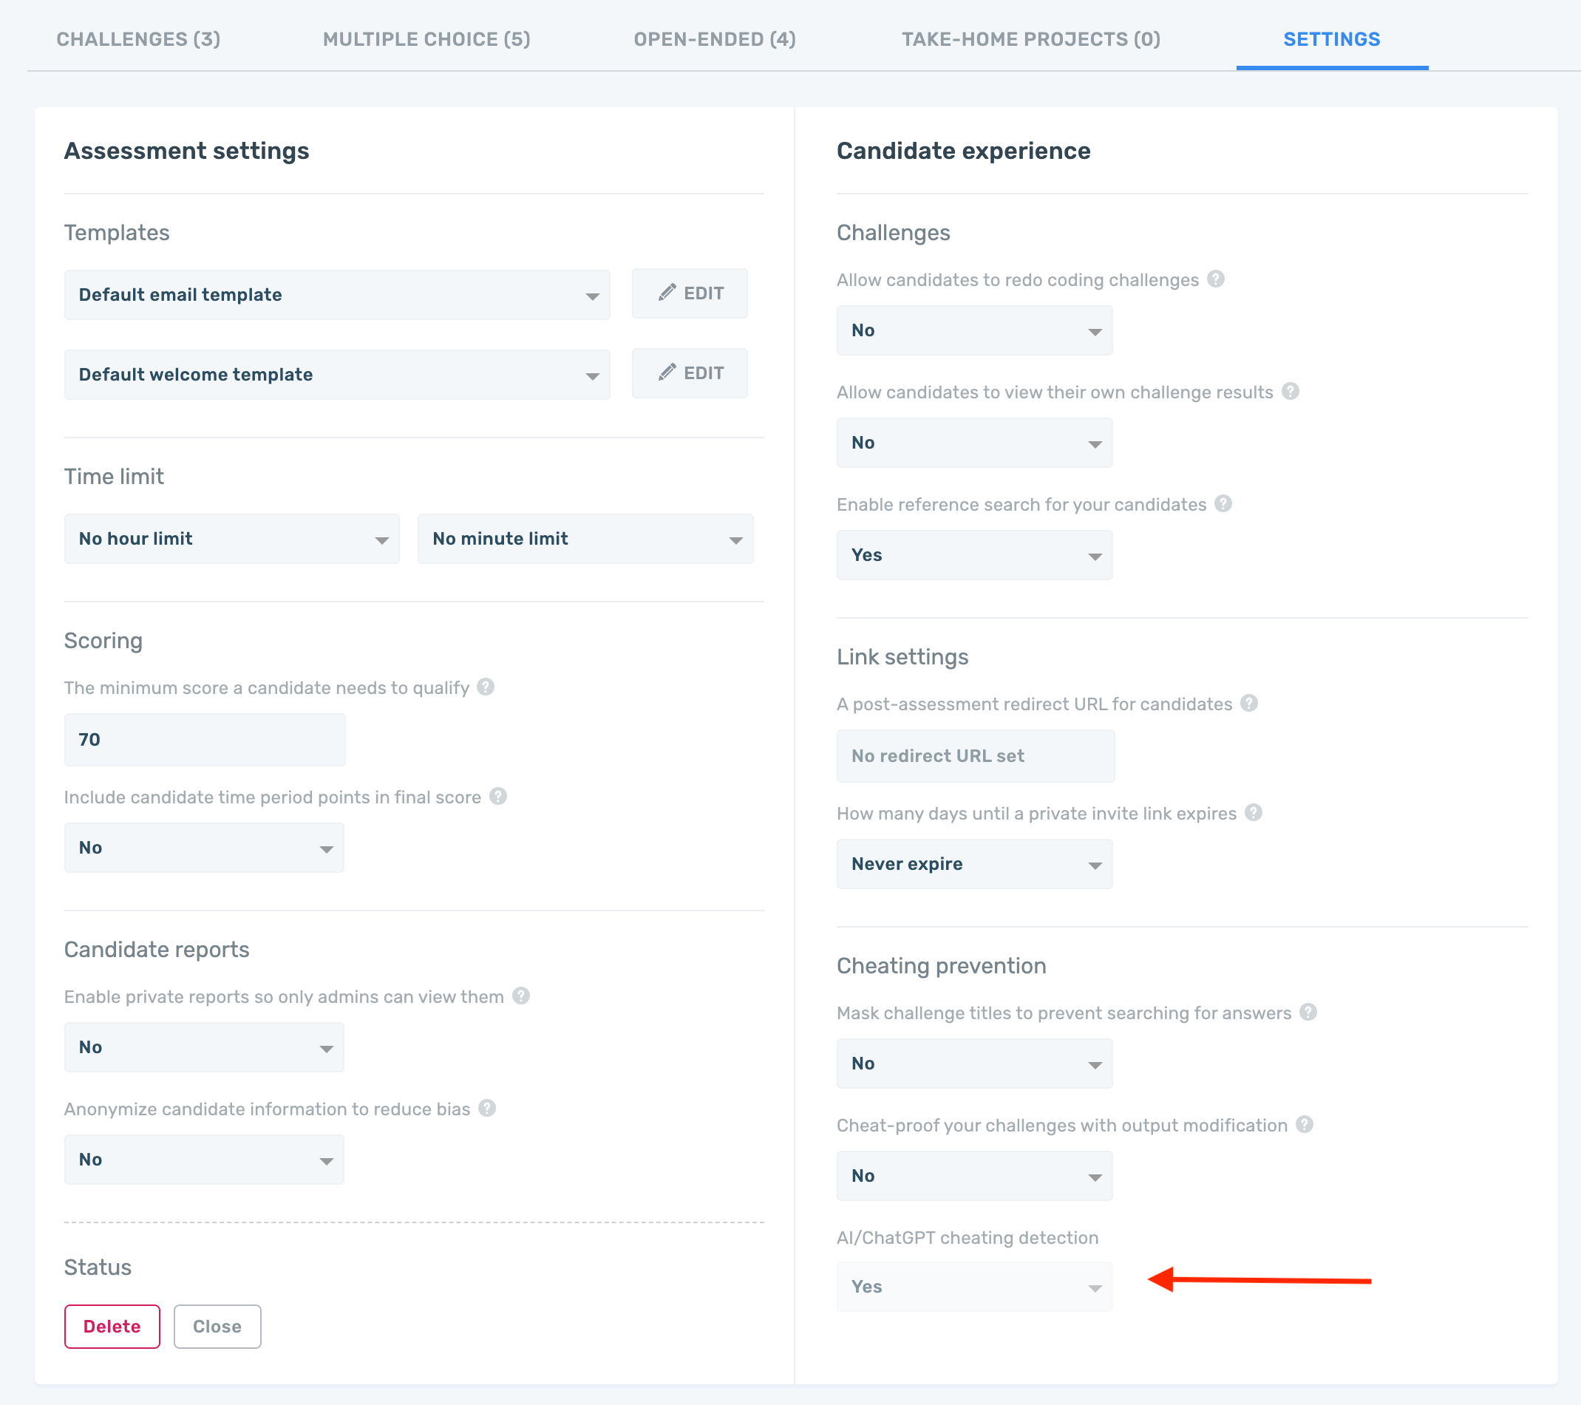Click the AI/ChatGPT cheating detection label
This screenshot has width=1581, height=1405.
968,1237
